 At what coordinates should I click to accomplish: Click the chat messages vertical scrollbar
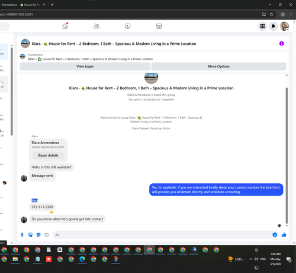(287, 155)
